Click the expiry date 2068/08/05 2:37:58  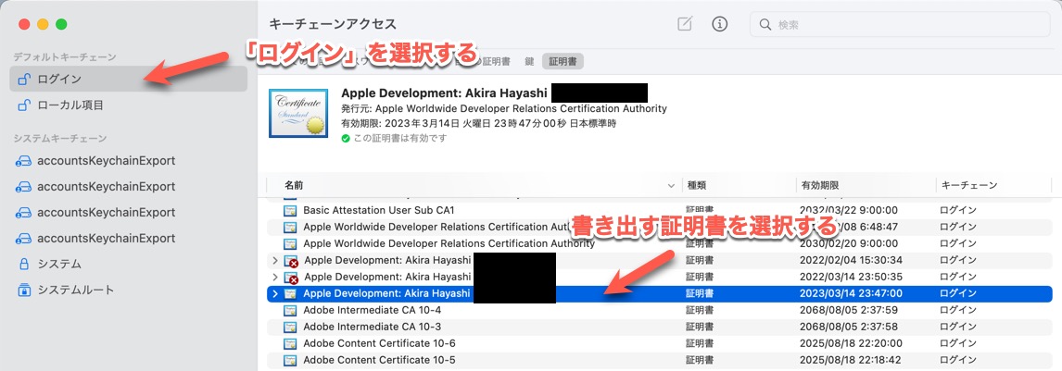[x=849, y=328]
